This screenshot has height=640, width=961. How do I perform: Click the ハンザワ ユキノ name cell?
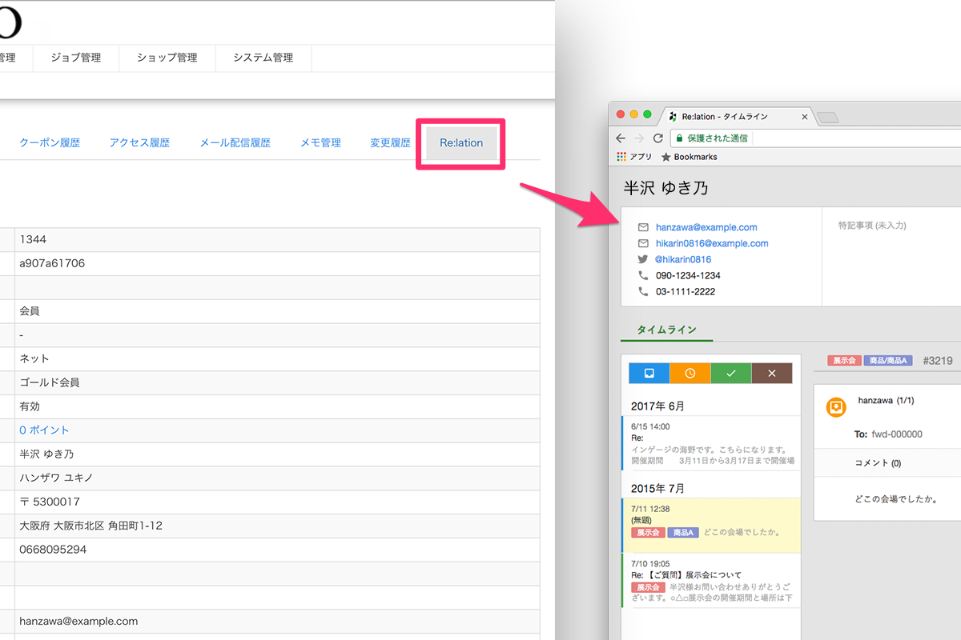pyautogui.click(x=277, y=478)
